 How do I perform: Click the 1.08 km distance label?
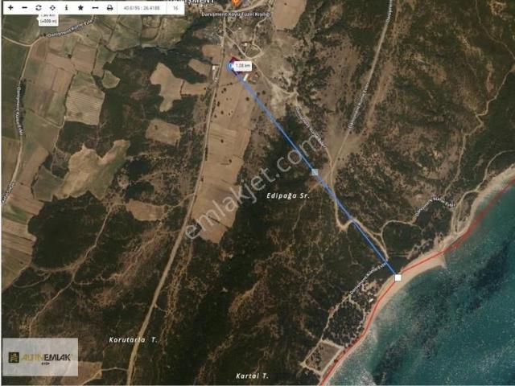tap(244, 67)
